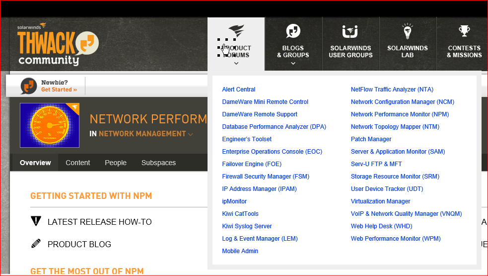
Task: Open Latest Release How-To item
Action: (100, 222)
